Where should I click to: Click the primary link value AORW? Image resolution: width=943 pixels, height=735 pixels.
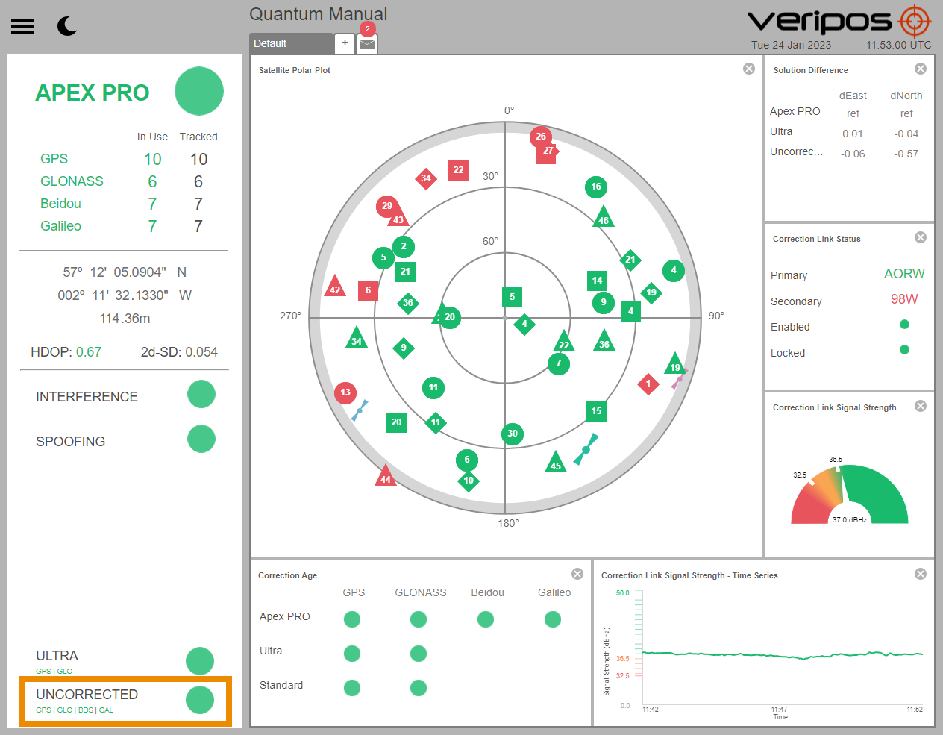[x=904, y=274]
